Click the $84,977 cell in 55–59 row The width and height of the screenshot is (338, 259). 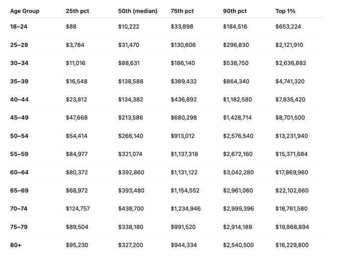coord(77,154)
